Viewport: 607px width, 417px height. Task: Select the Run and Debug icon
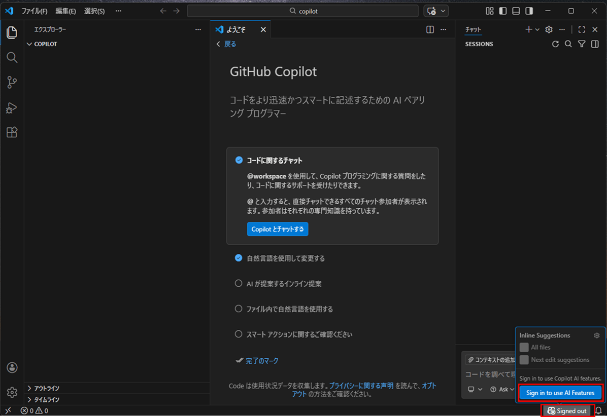12,107
